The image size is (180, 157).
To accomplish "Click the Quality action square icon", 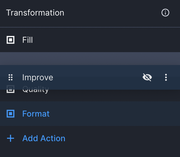I will pyautogui.click(x=11, y=89).
